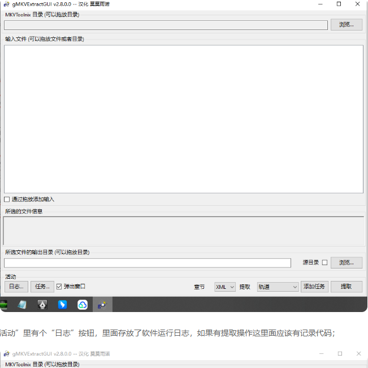Open the 任务 jobs window
Image resolution: width=368 pixels, height=368 pixels.
(x=42, y=287)
